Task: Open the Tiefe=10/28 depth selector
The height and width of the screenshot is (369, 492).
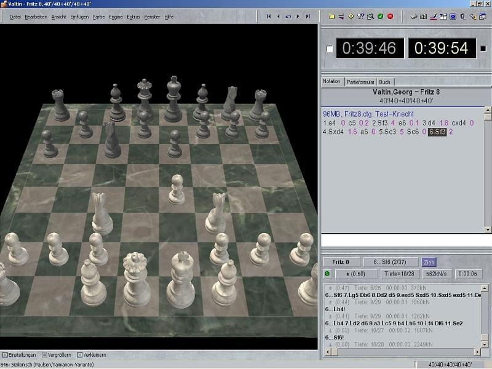Action: coord(400,272)
